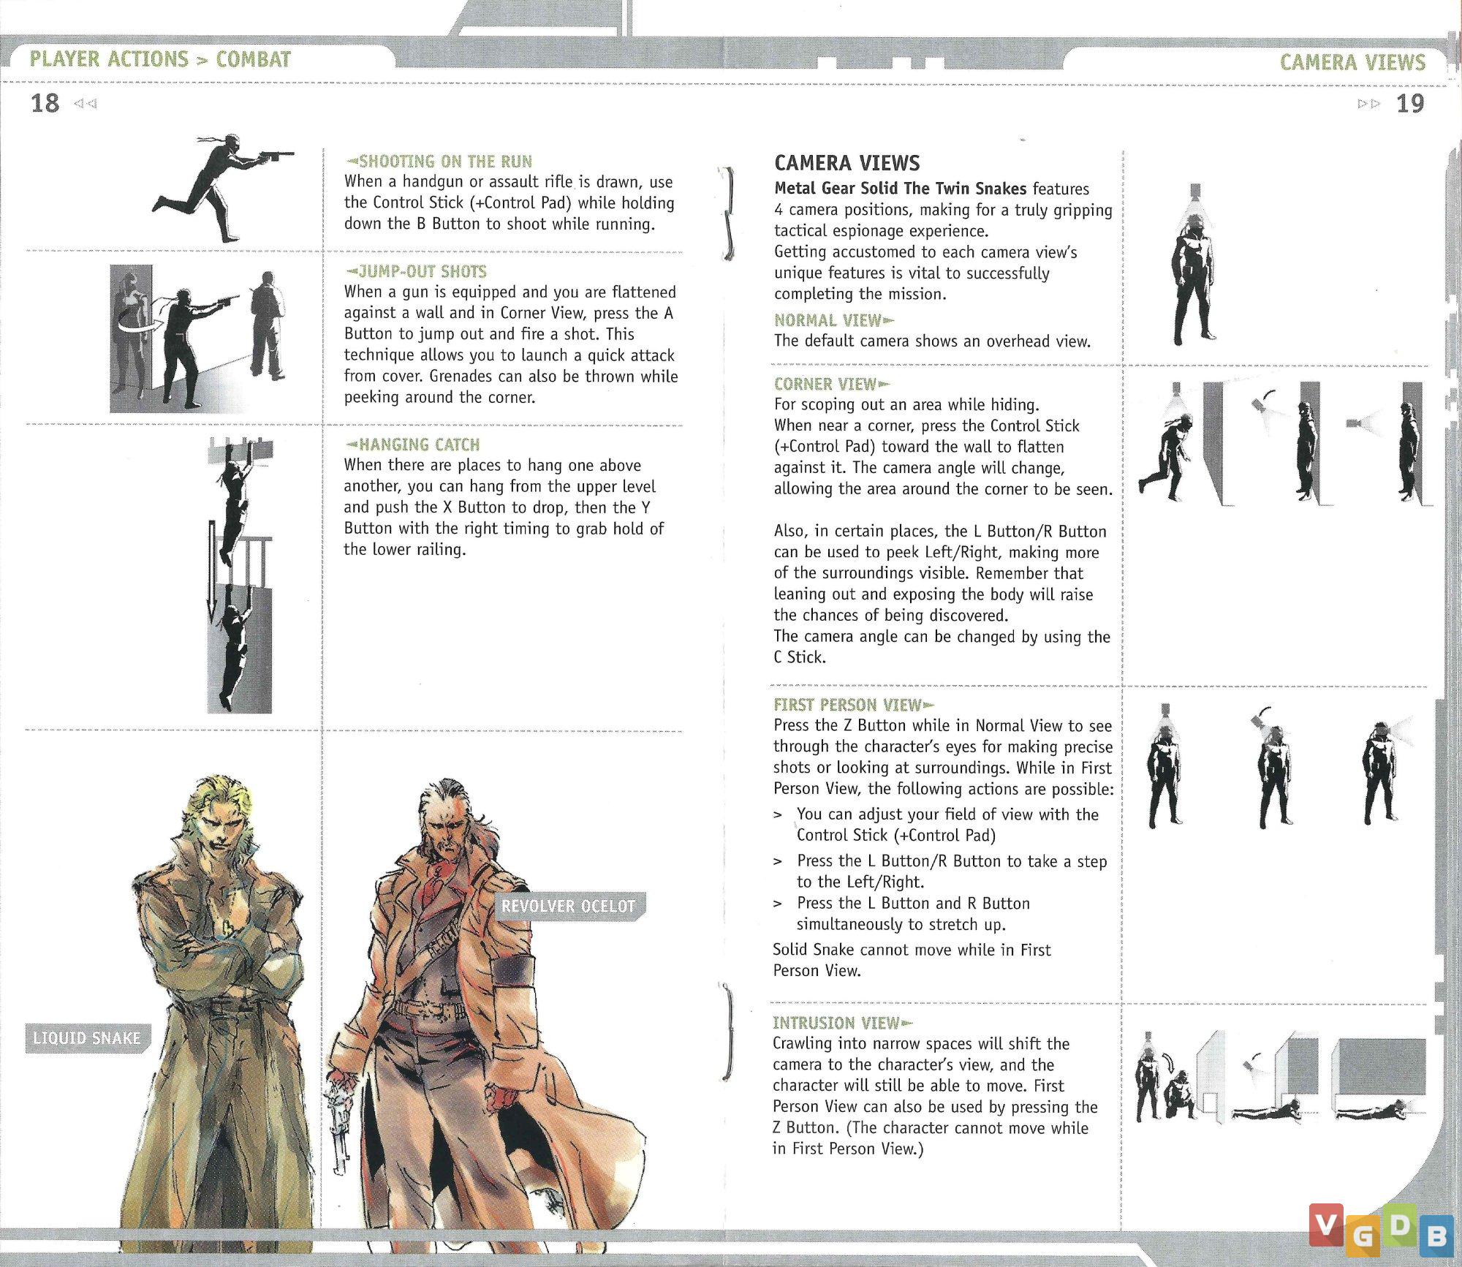Click the back arrows beside page 18

86,104
